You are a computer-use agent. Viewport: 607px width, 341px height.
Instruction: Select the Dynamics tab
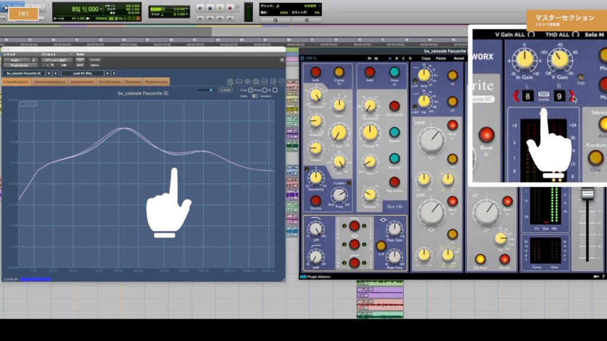(x=133, y=82)
